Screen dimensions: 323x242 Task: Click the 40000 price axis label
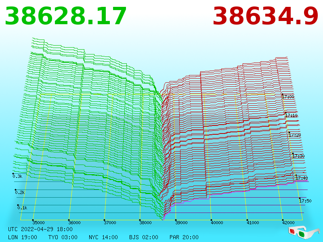(x=217, y=223)
